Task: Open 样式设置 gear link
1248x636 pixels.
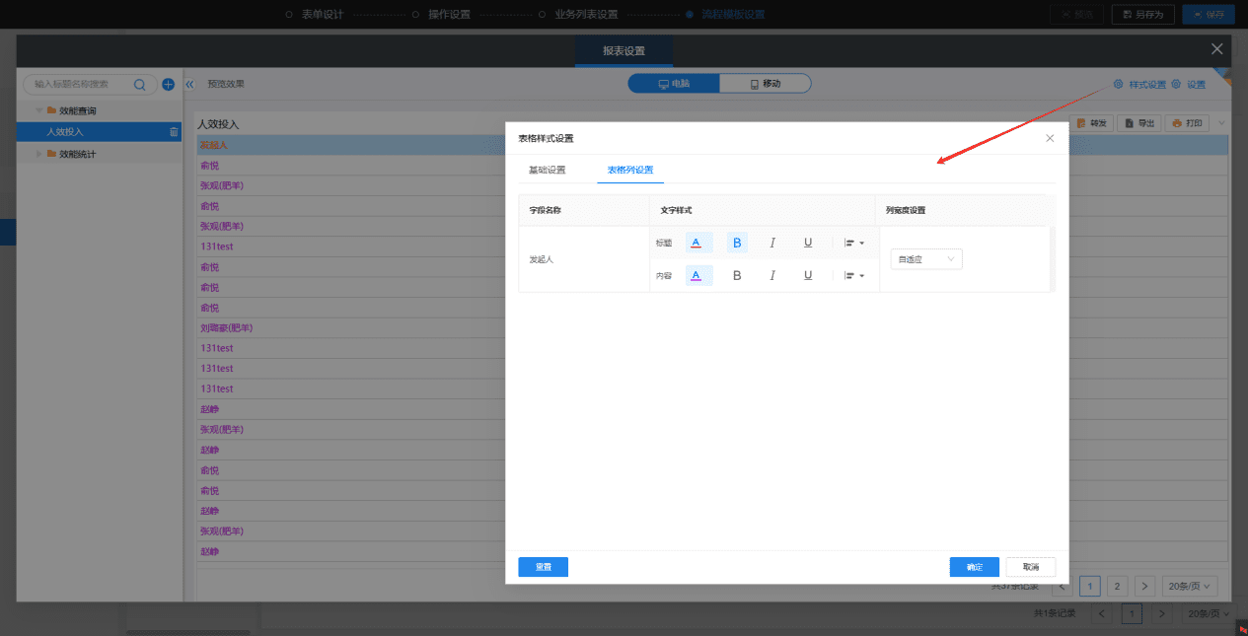Action: coord(1139,85)
